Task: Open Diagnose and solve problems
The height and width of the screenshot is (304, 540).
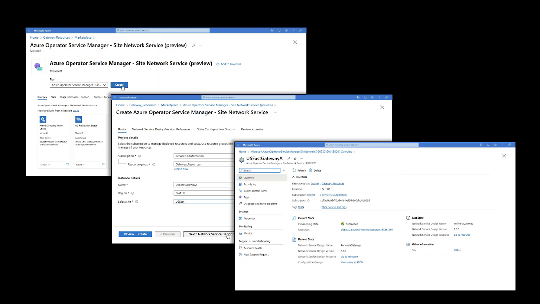Action: tap(260, 204)
